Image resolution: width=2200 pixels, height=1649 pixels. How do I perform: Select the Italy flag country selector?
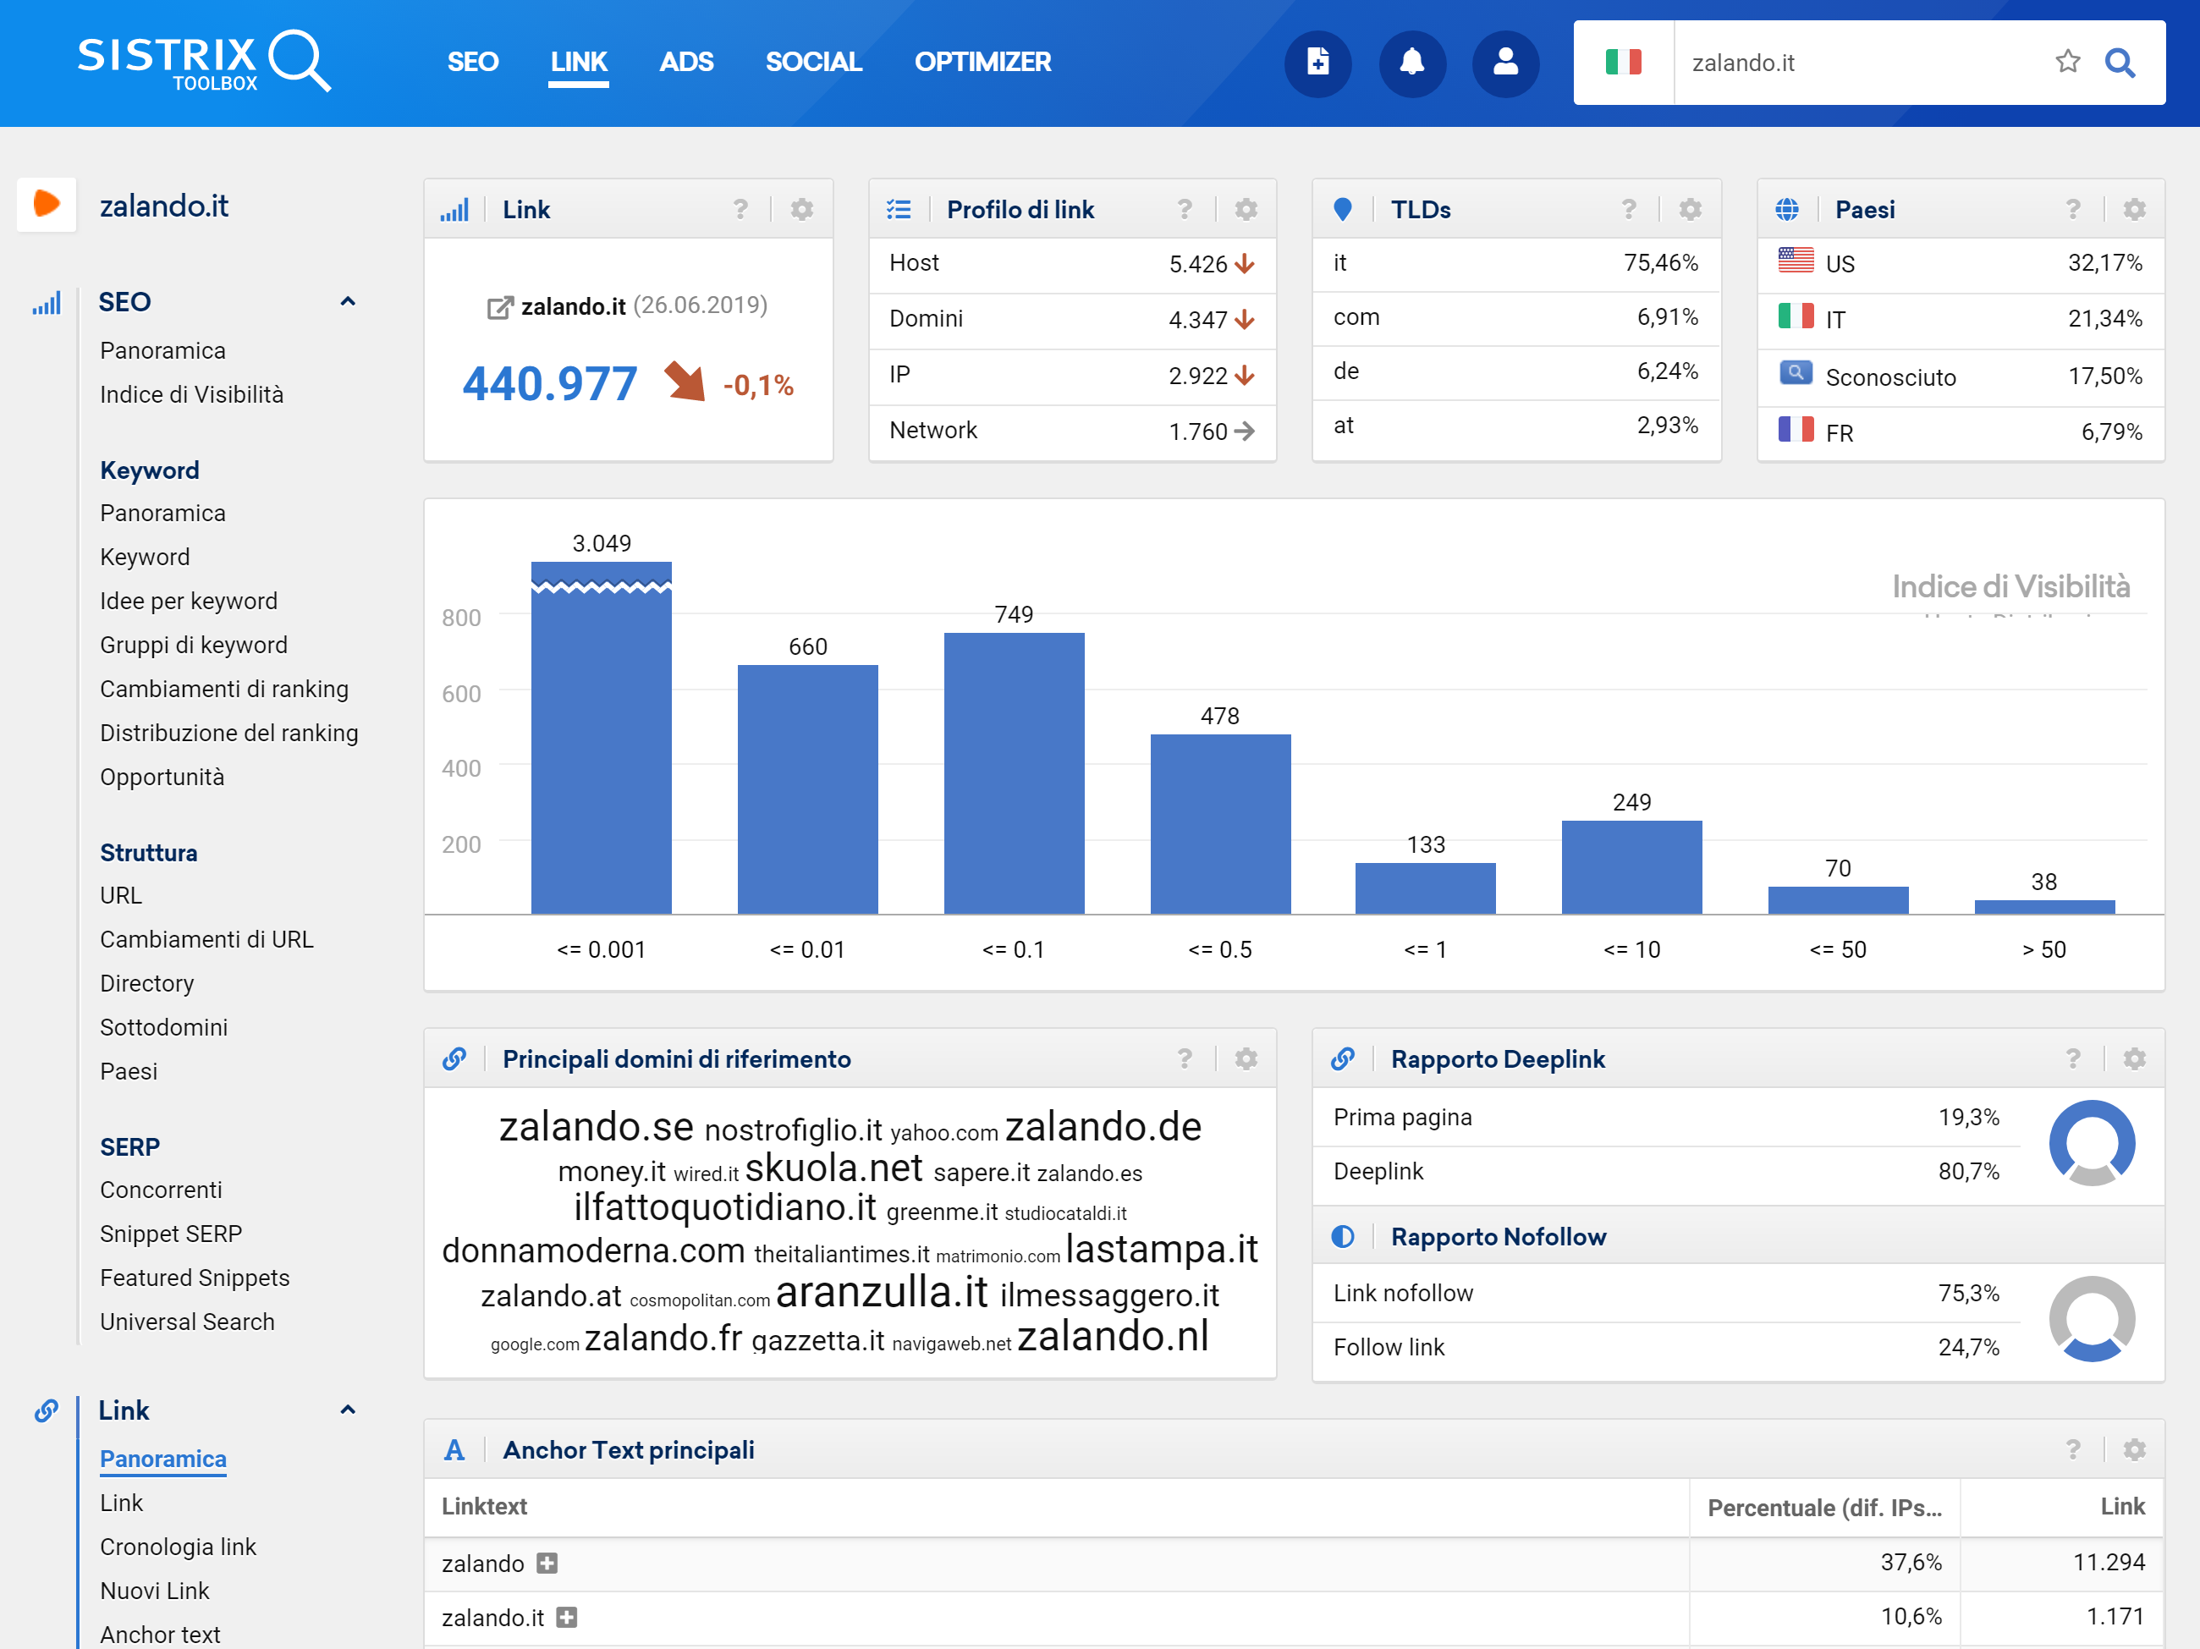point(1623,63)
